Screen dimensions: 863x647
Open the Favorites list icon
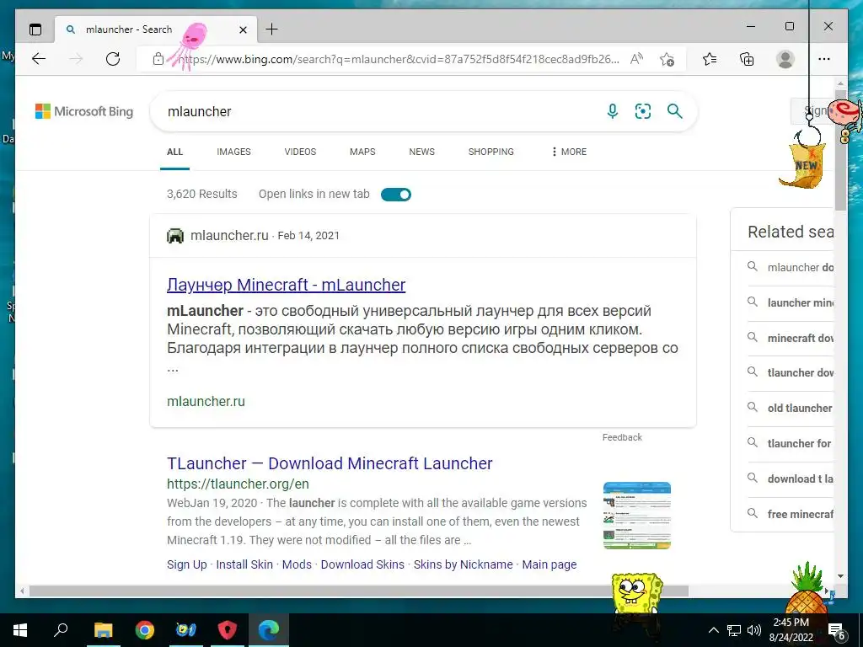tap(710, 59)
